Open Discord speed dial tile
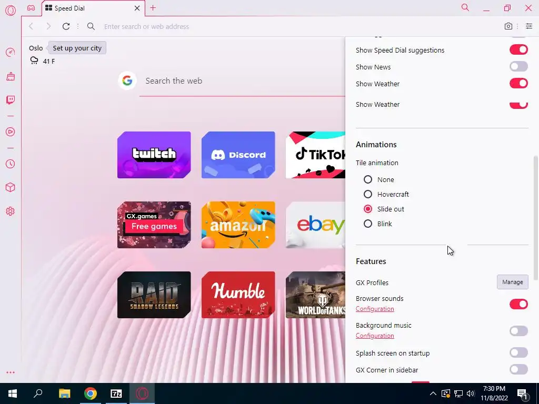The height and width of the screenshot is (404, 539). coord(238,155)
